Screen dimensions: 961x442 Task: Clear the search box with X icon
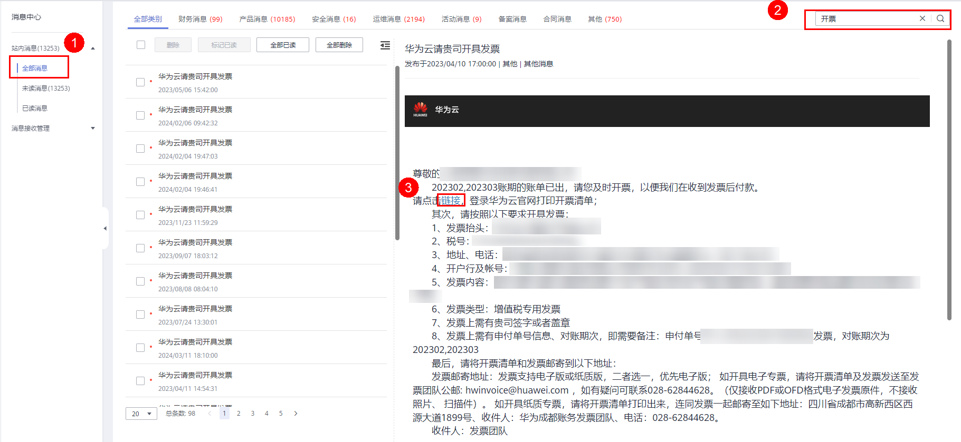(922, 18)
